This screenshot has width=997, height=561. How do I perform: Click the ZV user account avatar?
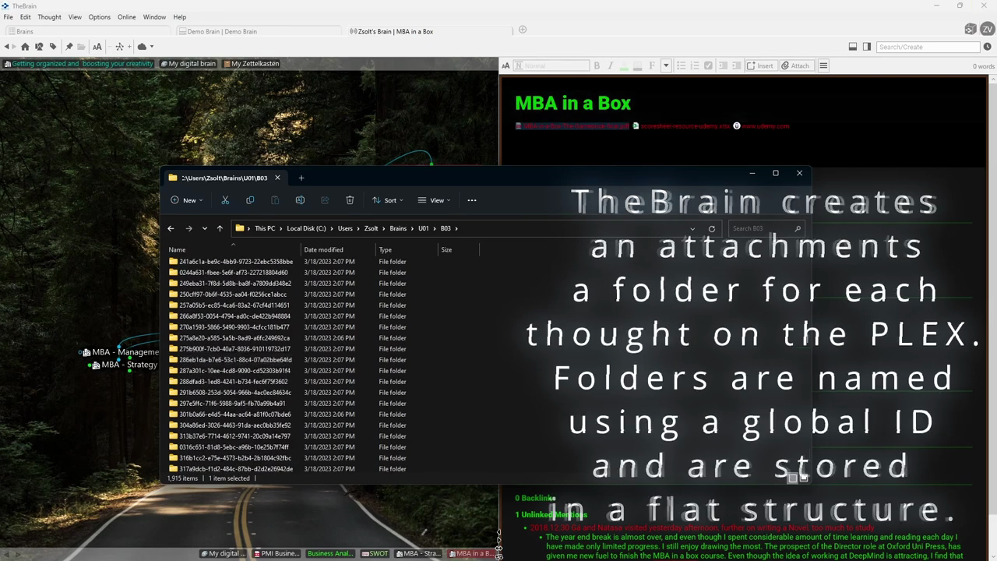coord(986,29)
